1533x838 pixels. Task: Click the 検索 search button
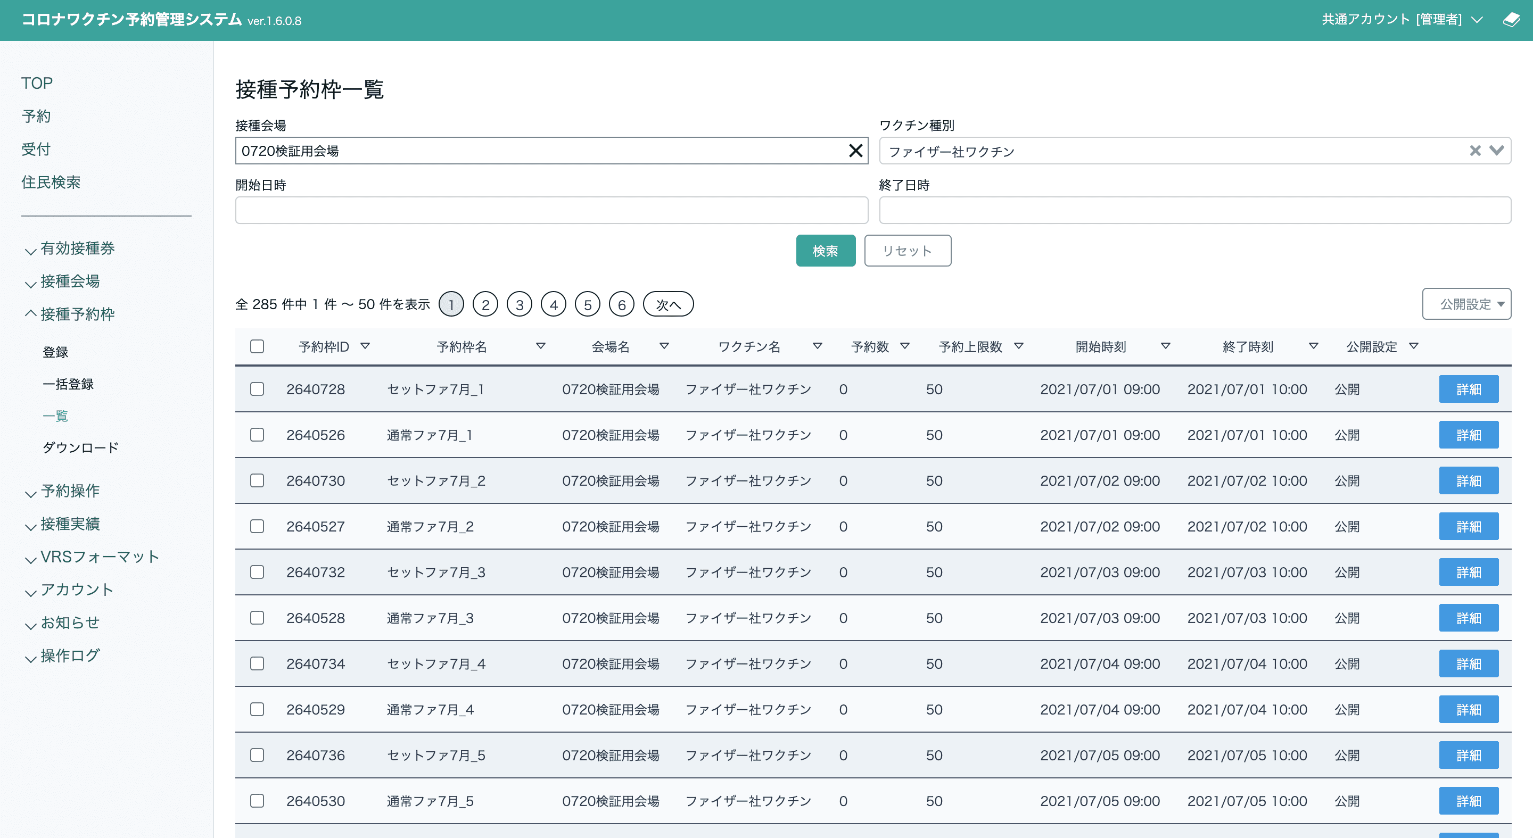pos(826,251)
